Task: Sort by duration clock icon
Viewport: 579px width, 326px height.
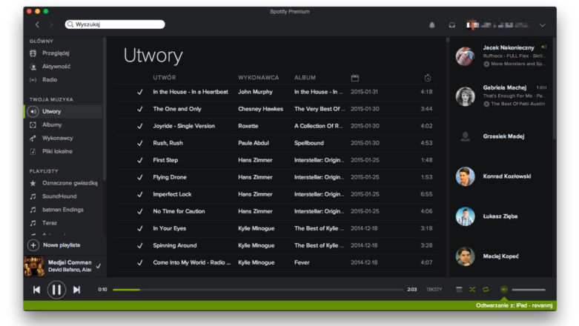Action: (428, 78)
